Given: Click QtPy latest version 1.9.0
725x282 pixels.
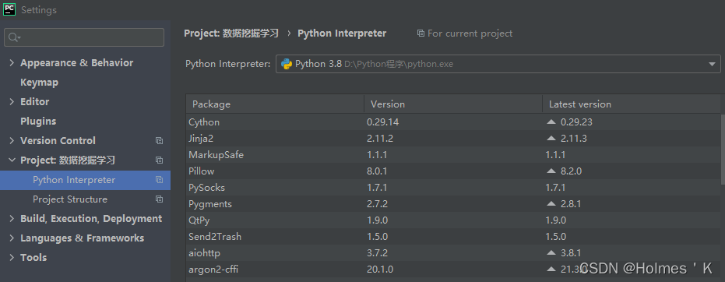Looking at the screenshot, I should 556,220.
